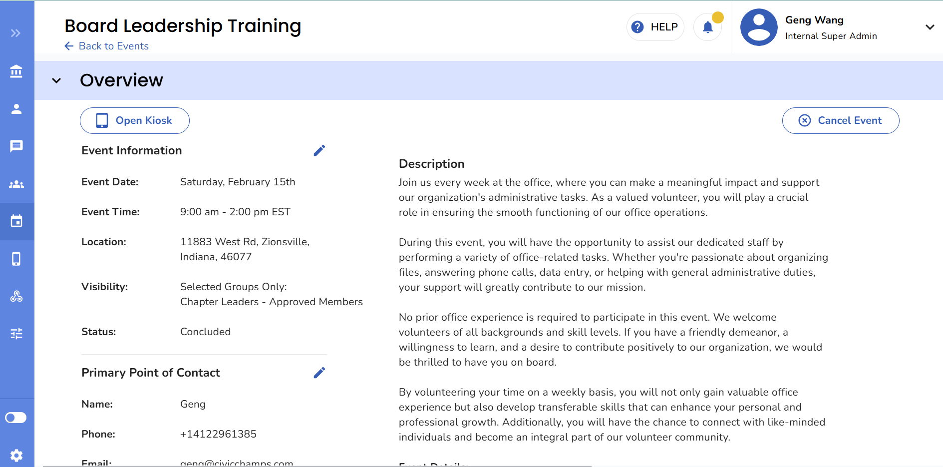Open the groups people icon in sidebar

click(16, 184)
